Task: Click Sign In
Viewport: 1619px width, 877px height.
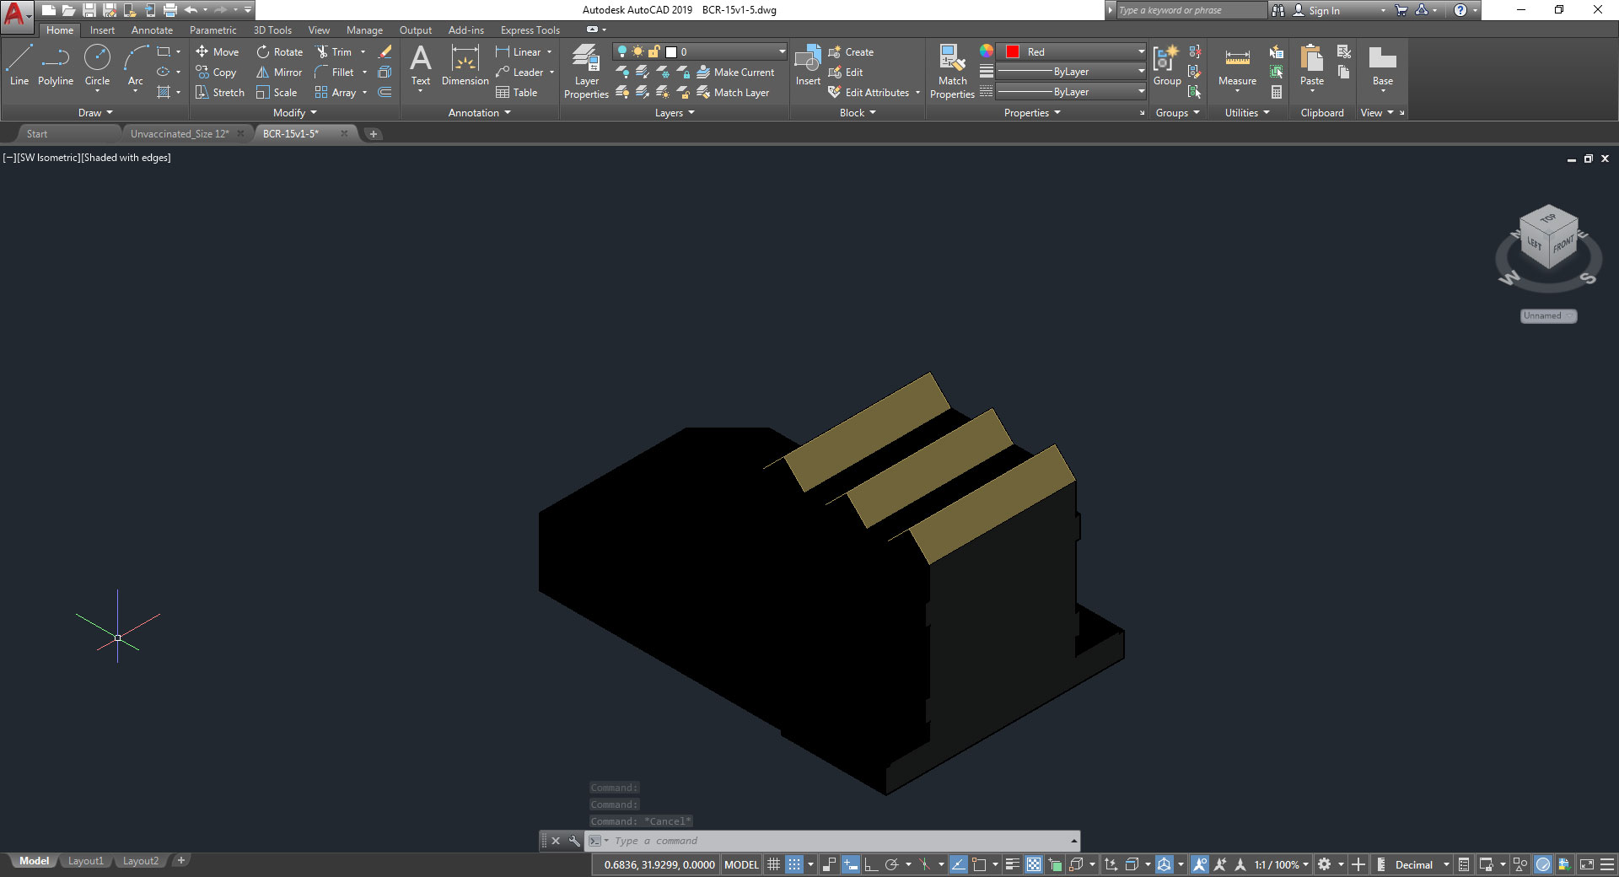Action: (x=1323, y=10)
